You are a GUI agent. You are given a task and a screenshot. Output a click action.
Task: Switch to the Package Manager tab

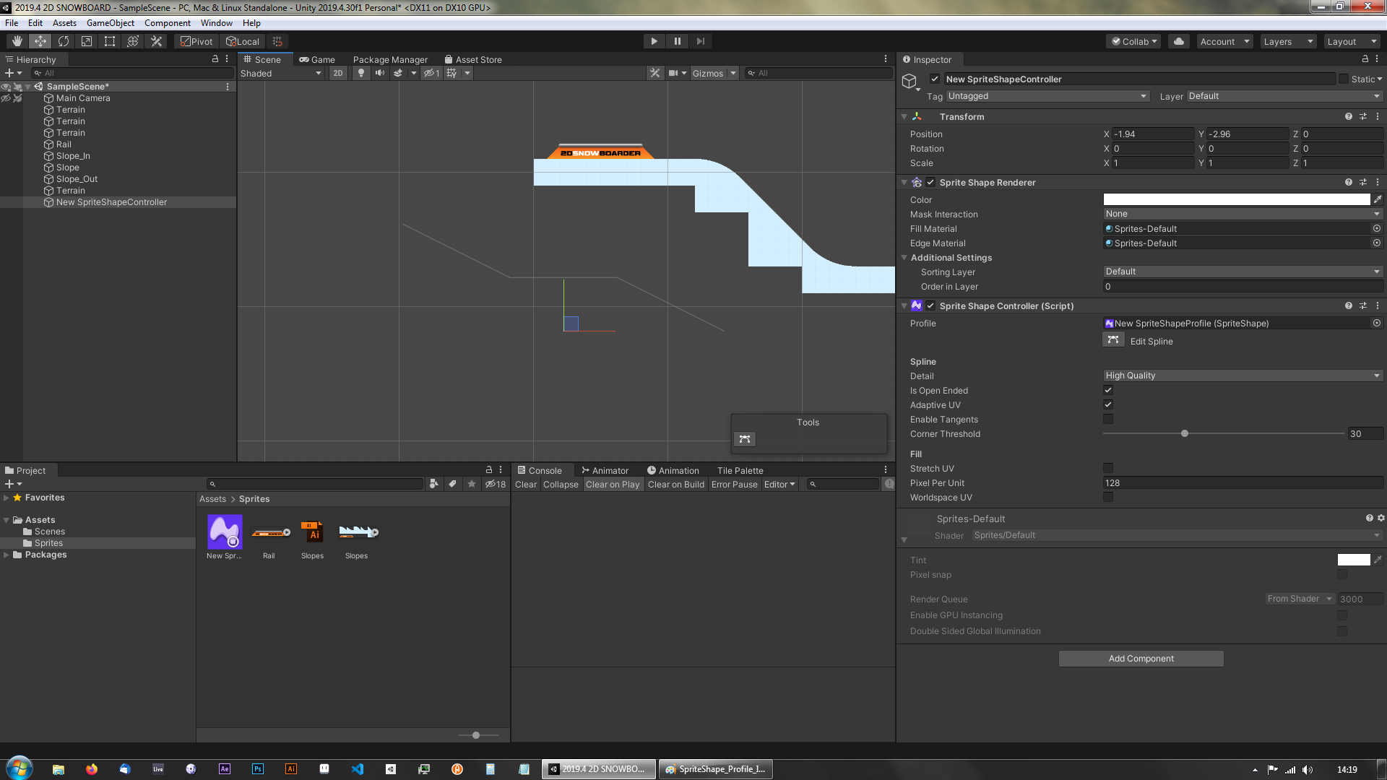[x=390, y=60]
